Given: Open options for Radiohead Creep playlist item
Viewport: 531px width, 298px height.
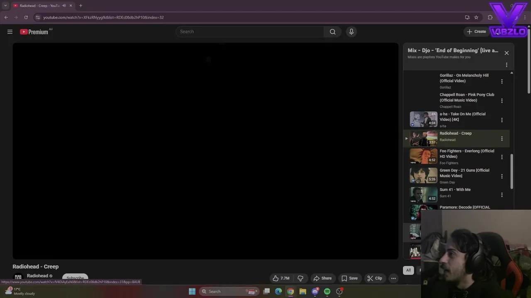Looking at the screenshot, I should pyautogui.click(x=502, y=139).
